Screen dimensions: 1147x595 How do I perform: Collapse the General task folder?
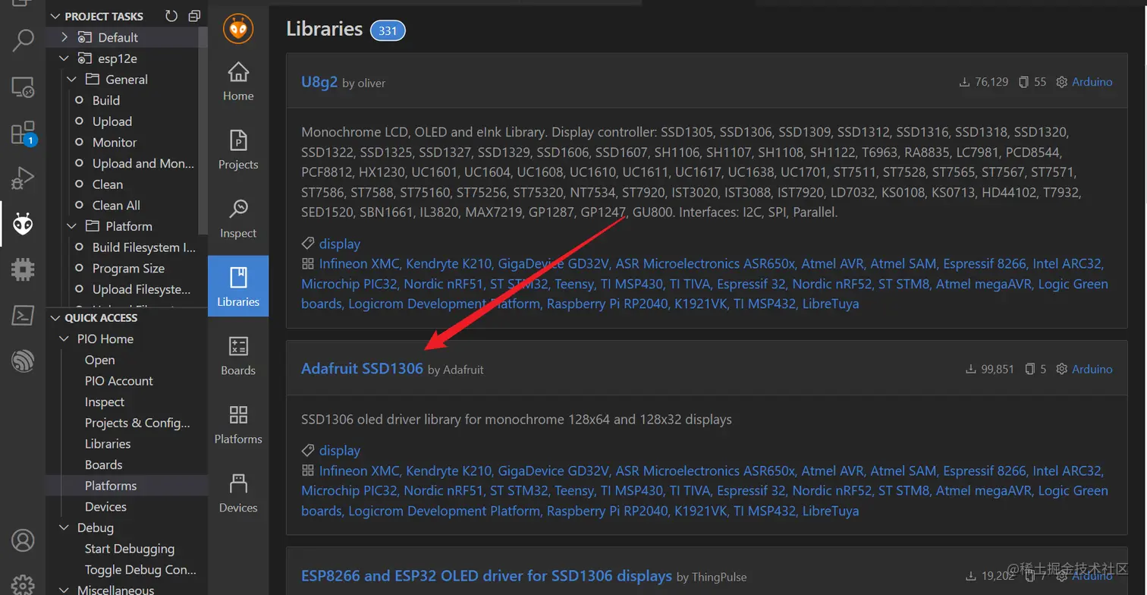72,79
